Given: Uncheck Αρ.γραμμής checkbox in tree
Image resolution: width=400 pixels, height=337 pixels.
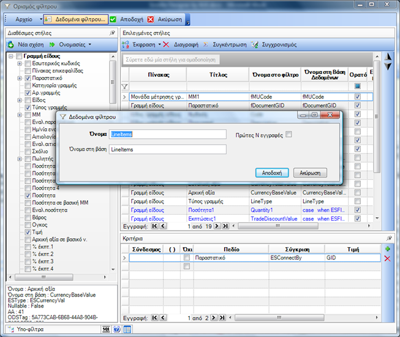Looking at the screenshot, I should click(28, 93).
